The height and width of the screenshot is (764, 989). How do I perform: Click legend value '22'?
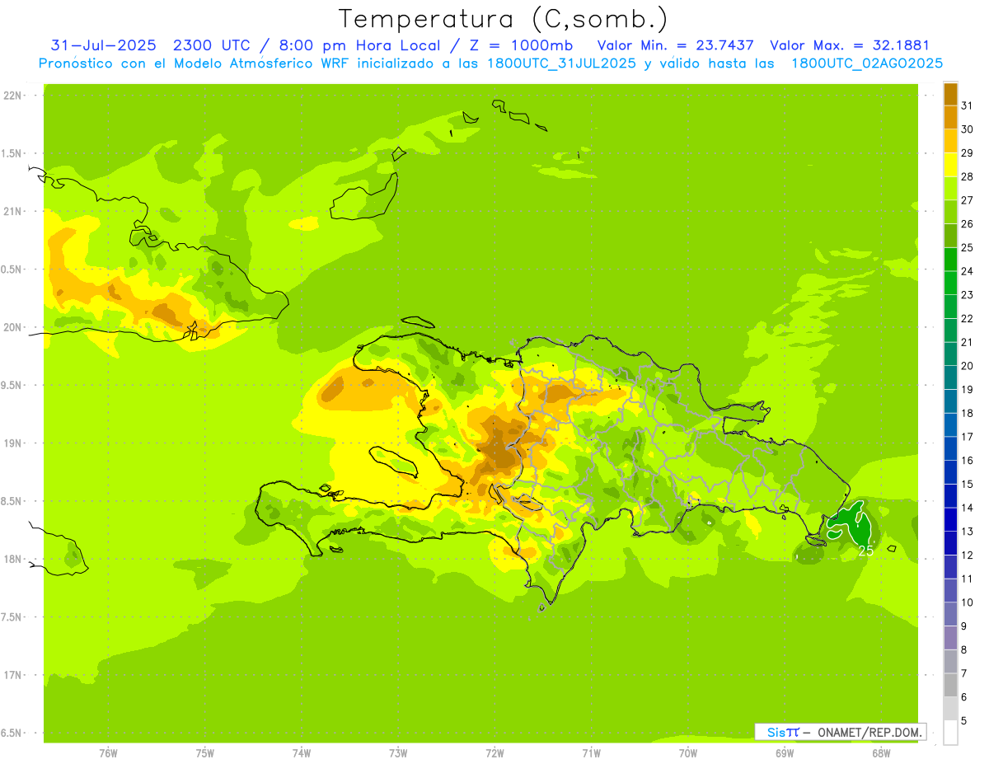(968, 318)
